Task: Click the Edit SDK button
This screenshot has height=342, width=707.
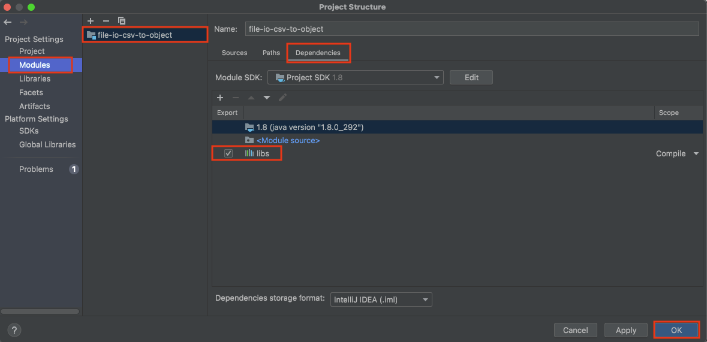Action: click(x=471, y=77)
